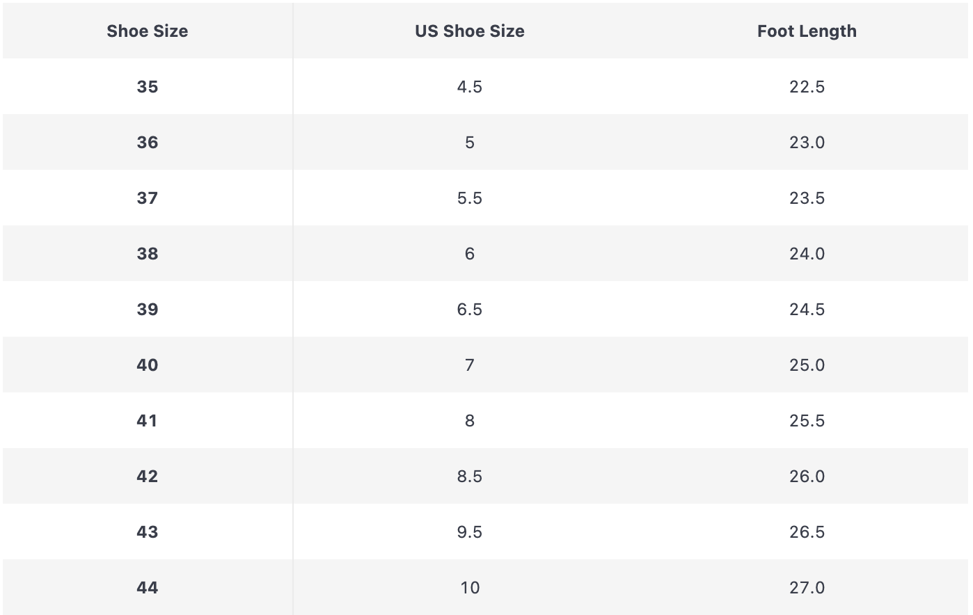
Task: Select foot length 27.0 cell
Action: pyautogui.click(x=807, y=588)
